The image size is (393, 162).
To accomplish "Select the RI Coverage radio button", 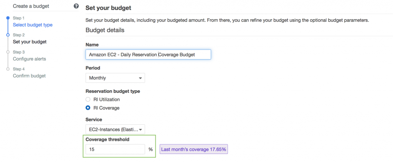I will click(x=88, y=108).
